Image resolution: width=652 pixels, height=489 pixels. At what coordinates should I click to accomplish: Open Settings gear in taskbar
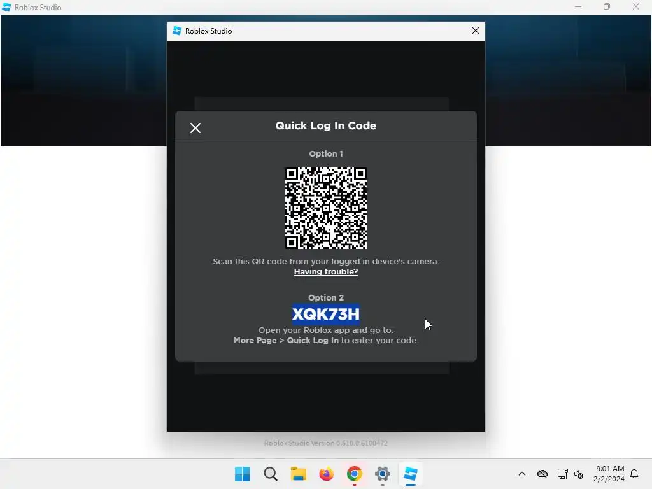(382, 474)
